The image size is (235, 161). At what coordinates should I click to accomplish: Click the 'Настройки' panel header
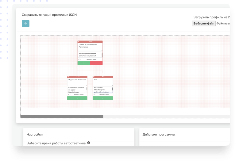(35, 134)
